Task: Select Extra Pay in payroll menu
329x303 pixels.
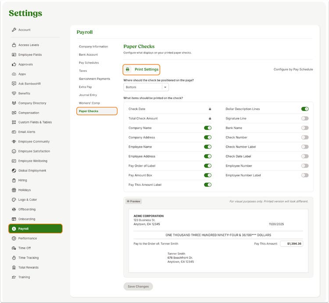Action: tap(86, 87)
